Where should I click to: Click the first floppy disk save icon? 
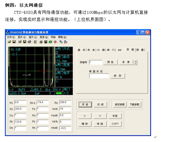(x=14, y=42)
